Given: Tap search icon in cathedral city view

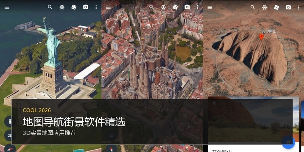Looking at the screenshot, I should coord(151,7).
